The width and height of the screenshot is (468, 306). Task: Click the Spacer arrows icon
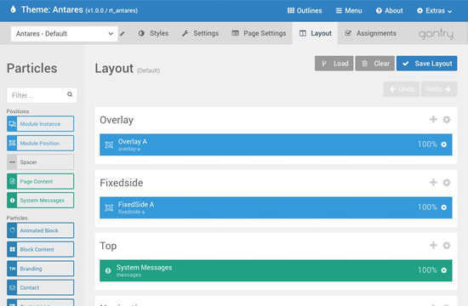pos(12,162)
